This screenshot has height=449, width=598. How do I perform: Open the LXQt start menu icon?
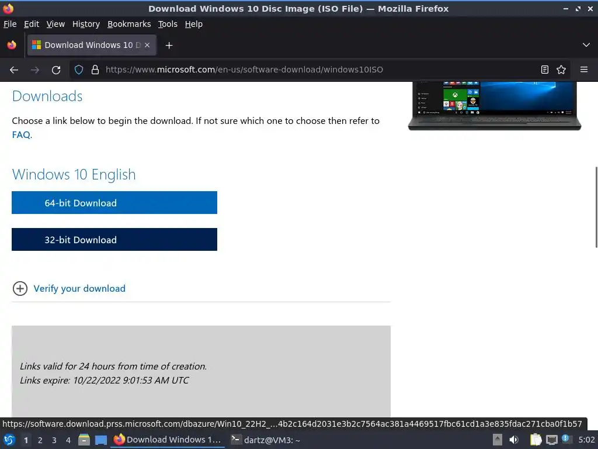click(x=9, y=440)
